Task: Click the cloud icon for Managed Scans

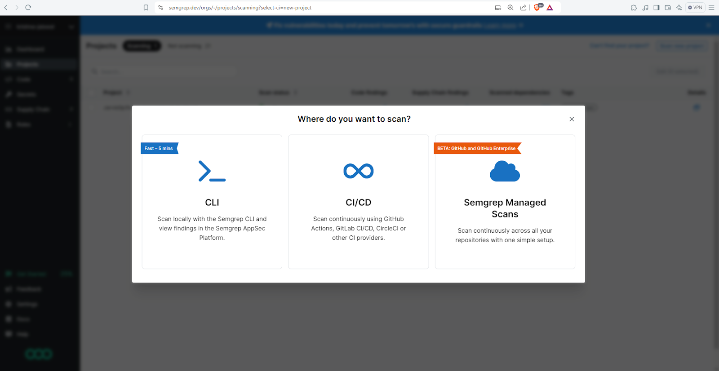Action: coord(505,172)
